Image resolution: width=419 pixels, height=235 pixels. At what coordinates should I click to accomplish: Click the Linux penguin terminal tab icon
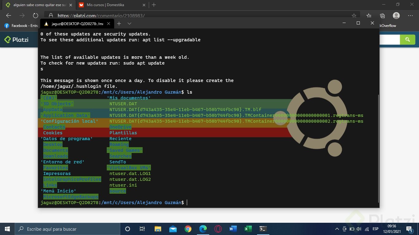coord(46,24)
